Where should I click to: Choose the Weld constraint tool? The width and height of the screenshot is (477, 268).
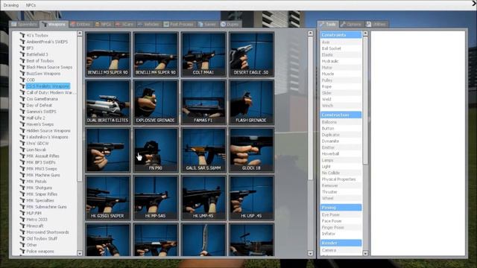(341, 99)
